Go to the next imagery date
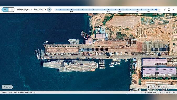 (x=45, y=9)
